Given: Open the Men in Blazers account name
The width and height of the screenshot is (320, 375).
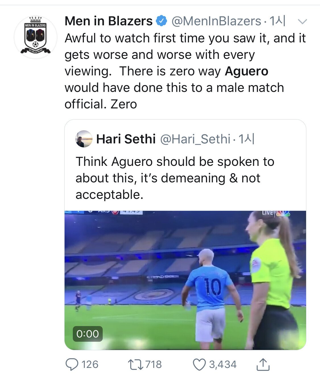Looking at the screenshot, I should pyautogui.click(x=109, y=21).
